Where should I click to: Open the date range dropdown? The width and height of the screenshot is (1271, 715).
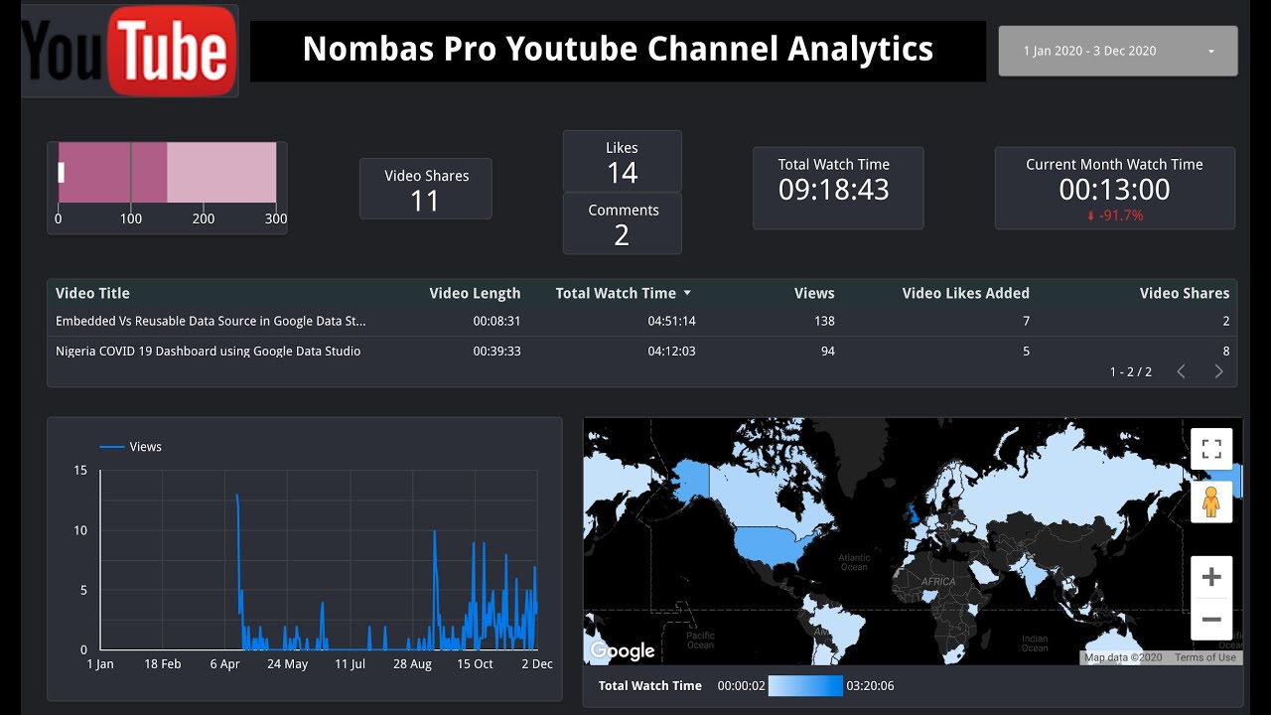[x=1118, y=51]
